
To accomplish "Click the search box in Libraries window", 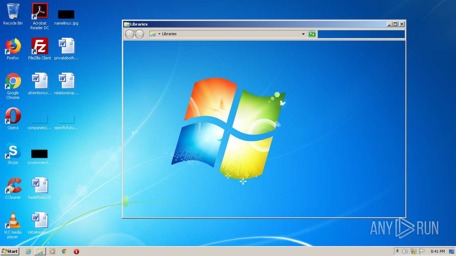I will (361, 34).
